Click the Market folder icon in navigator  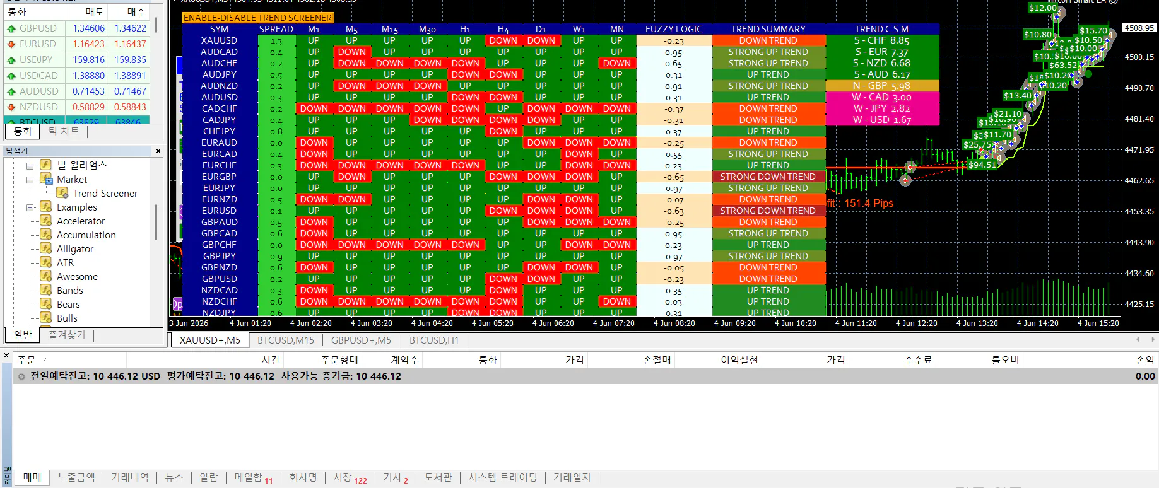tap(46, 179)
